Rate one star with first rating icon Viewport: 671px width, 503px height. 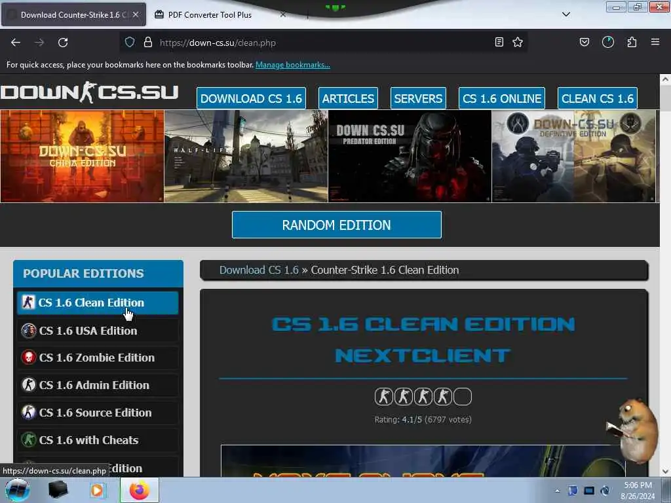click(383, 396)
